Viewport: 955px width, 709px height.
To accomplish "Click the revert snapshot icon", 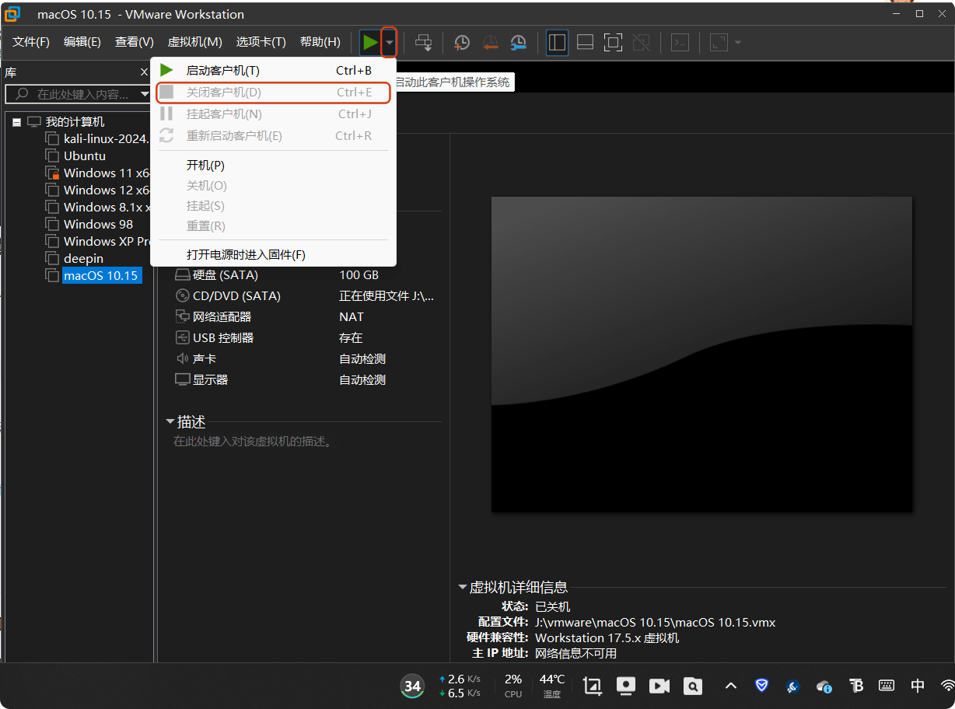I will pyautogui.click(x=490, y=43).
